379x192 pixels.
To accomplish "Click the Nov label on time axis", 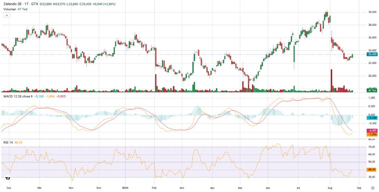I will (x=71, y=187).
